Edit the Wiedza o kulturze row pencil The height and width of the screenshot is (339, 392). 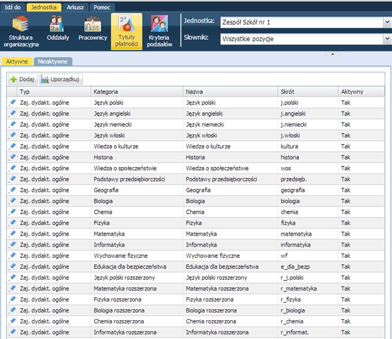coord(12,146)
